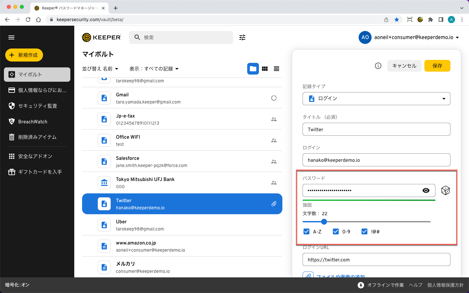The image size is (469, 293).
Task: Click the dice password generator icon
Action: tap(445, 190)
